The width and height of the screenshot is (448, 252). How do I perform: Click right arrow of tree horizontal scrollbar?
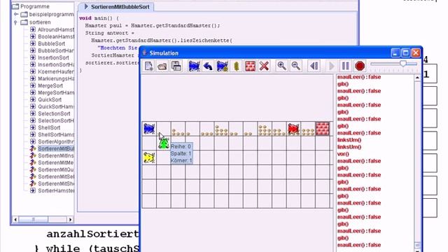click(70, 219)
